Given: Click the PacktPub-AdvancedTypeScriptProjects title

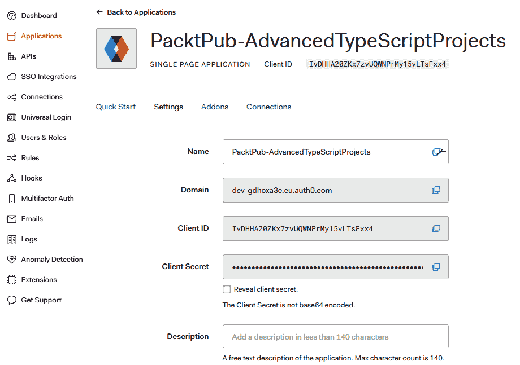Looking at the screenshot, I should [x=328, y=41].
